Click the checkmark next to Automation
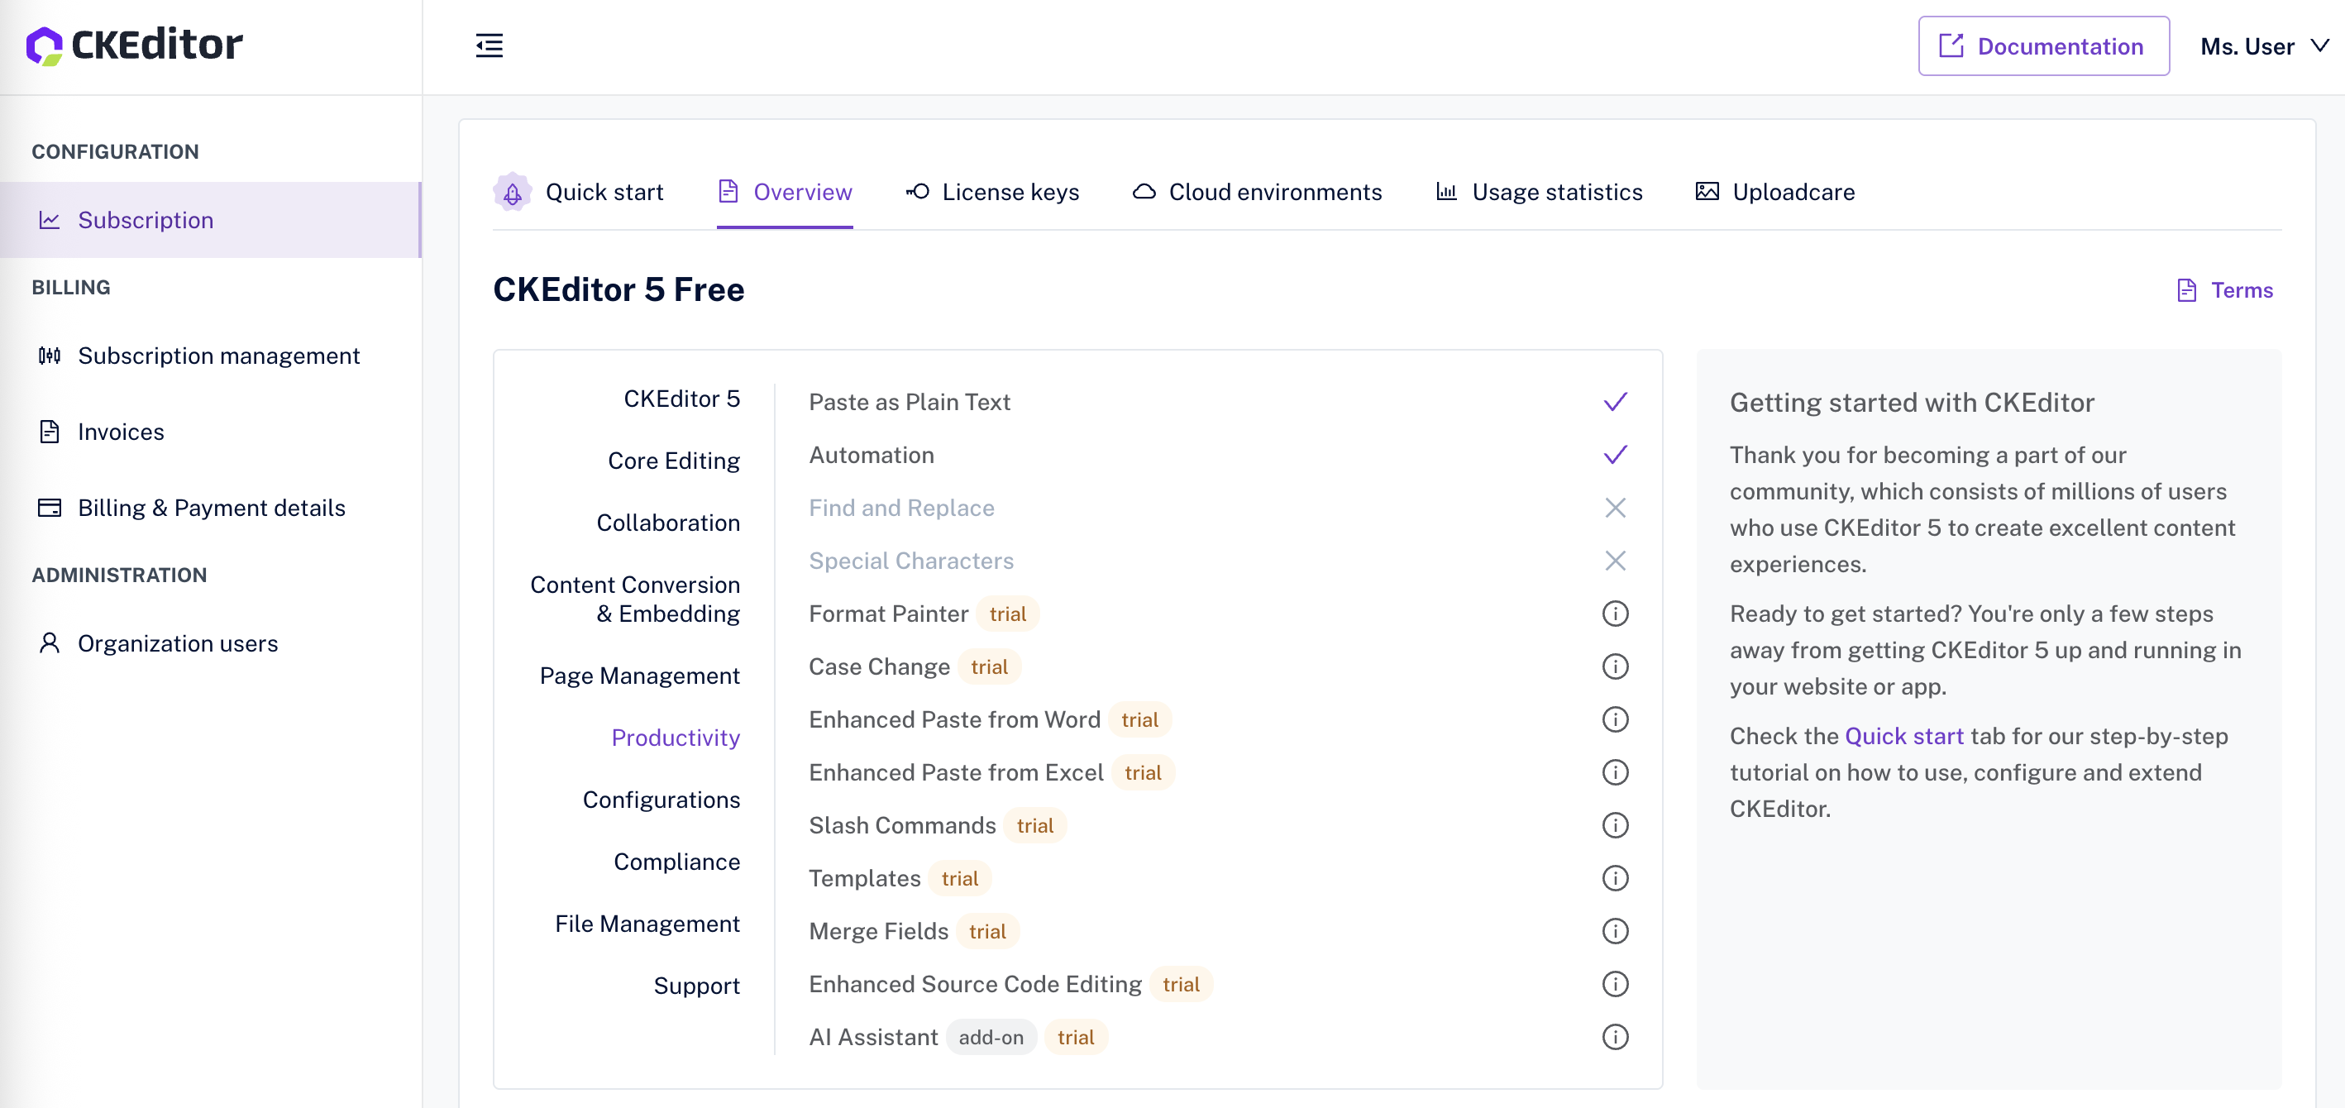This screenshot has height=1108, width=2345. [x=1614, y=454]
